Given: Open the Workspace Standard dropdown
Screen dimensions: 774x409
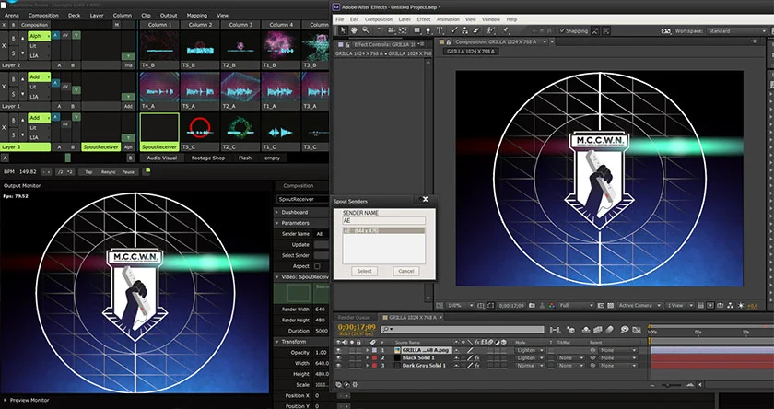Looking at the screenshot, I should (736, 30).
